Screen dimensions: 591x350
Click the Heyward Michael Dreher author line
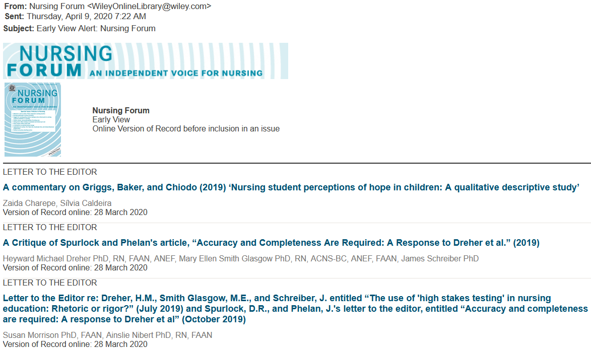point(241,258)
